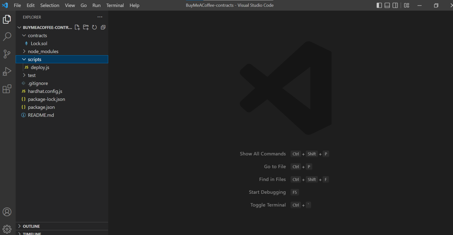The height and width of the screenshot is (235, 453).
Task: Open the Accounts icon in activity bar
Action: (7, 212)
